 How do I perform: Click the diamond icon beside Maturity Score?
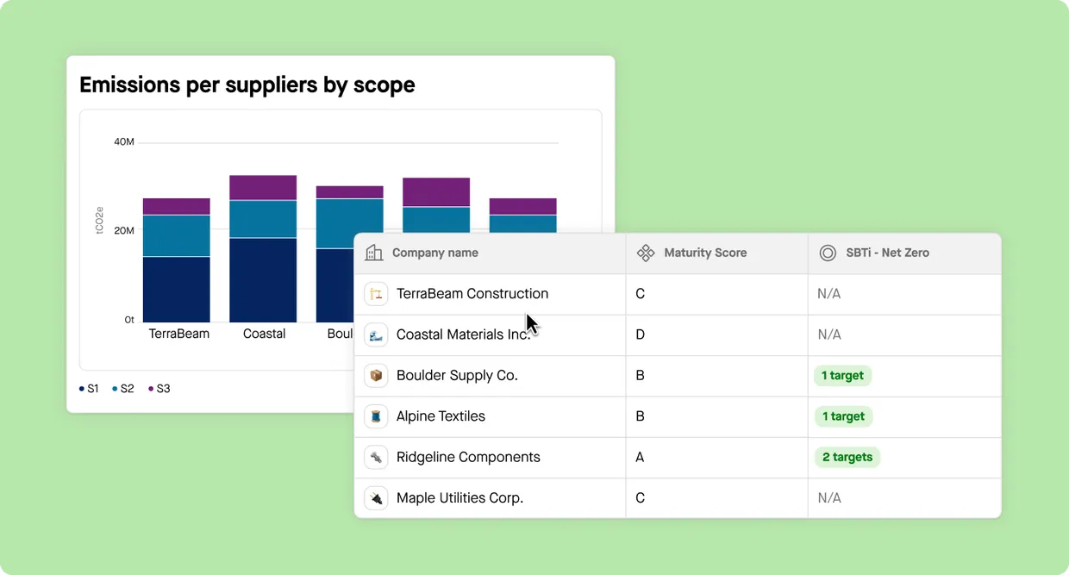coord(645,253)
